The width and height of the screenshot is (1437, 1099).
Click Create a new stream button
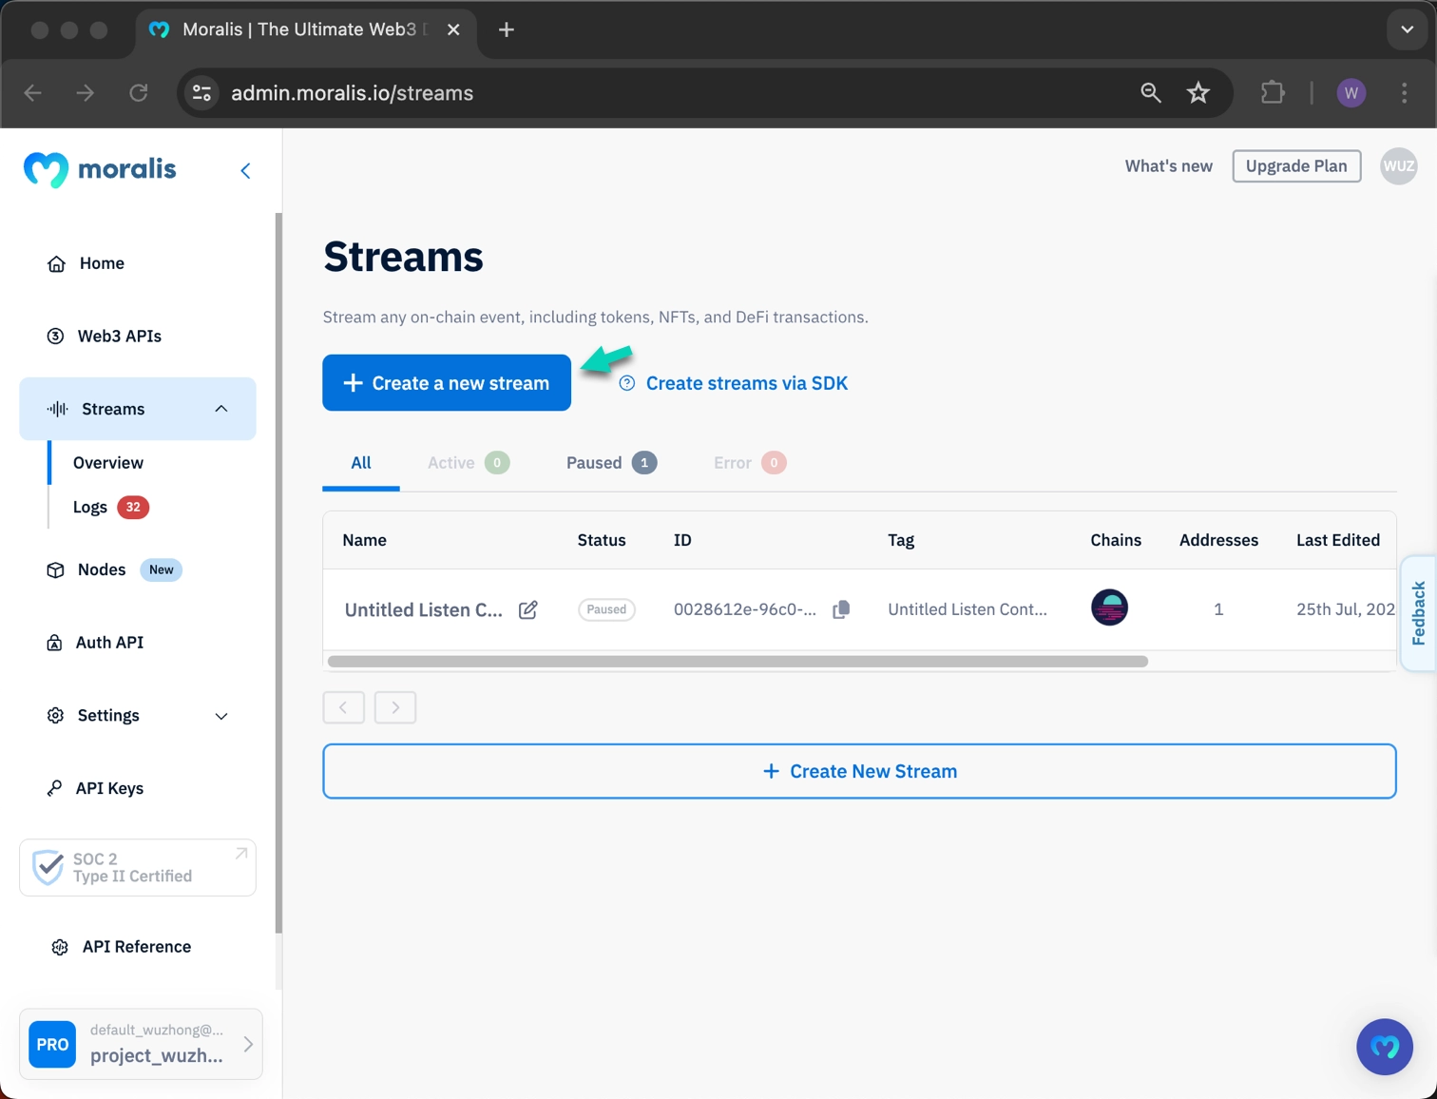click(447, 383)
